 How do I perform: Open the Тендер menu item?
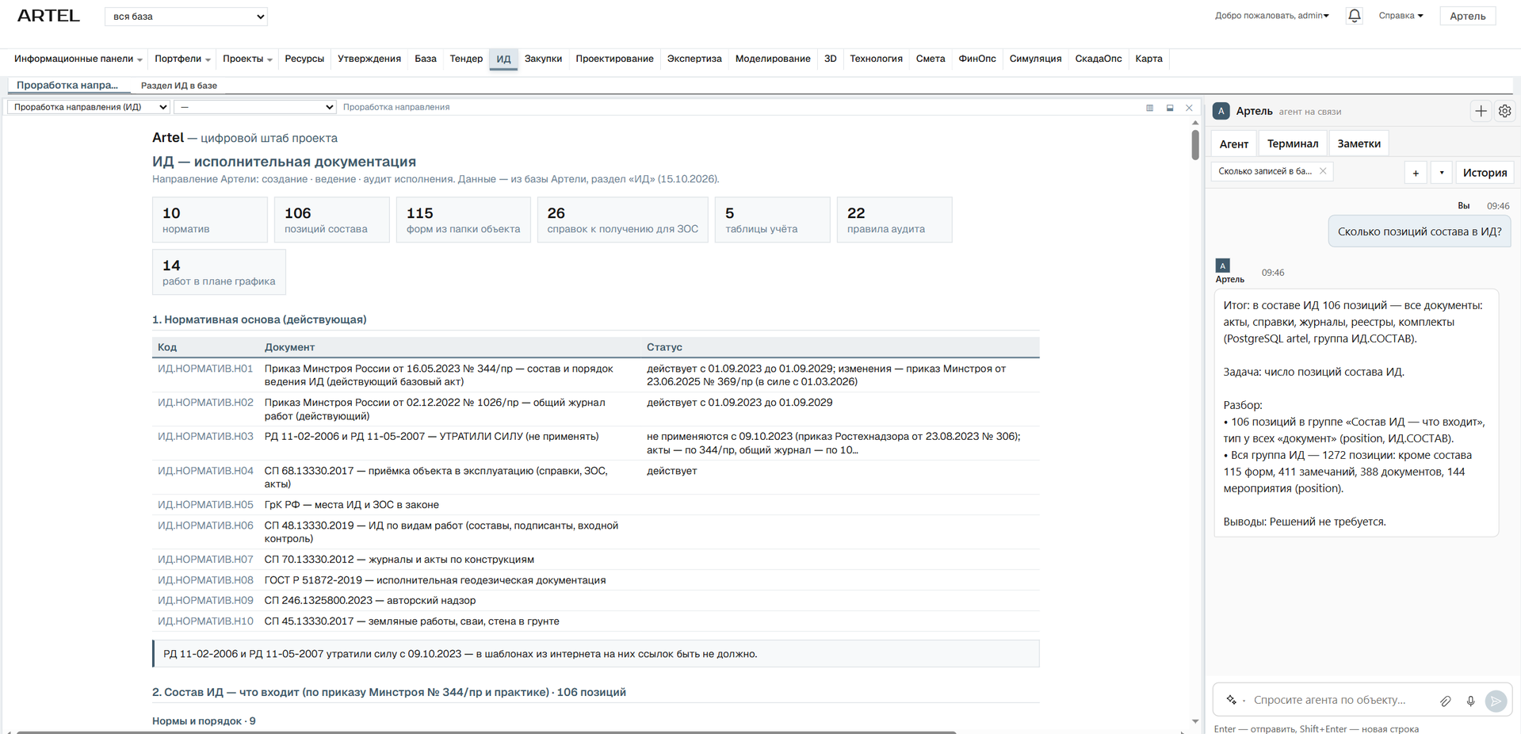(x=466, y=59)
